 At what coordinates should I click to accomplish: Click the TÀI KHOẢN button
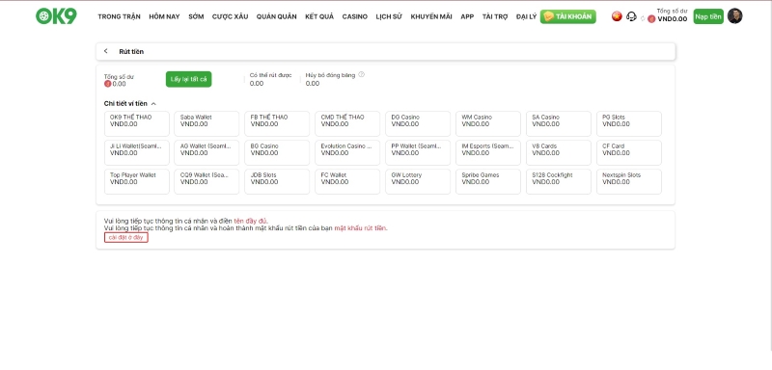click(x=567, y=16)
